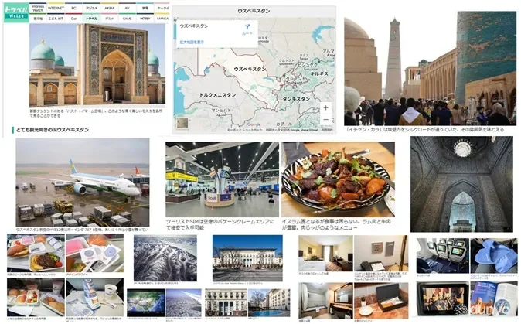Image resolution: width=521 pixels, height=324 pixels.
Task: Open the snowy mountain aerial photo
Action: point(165,258)
